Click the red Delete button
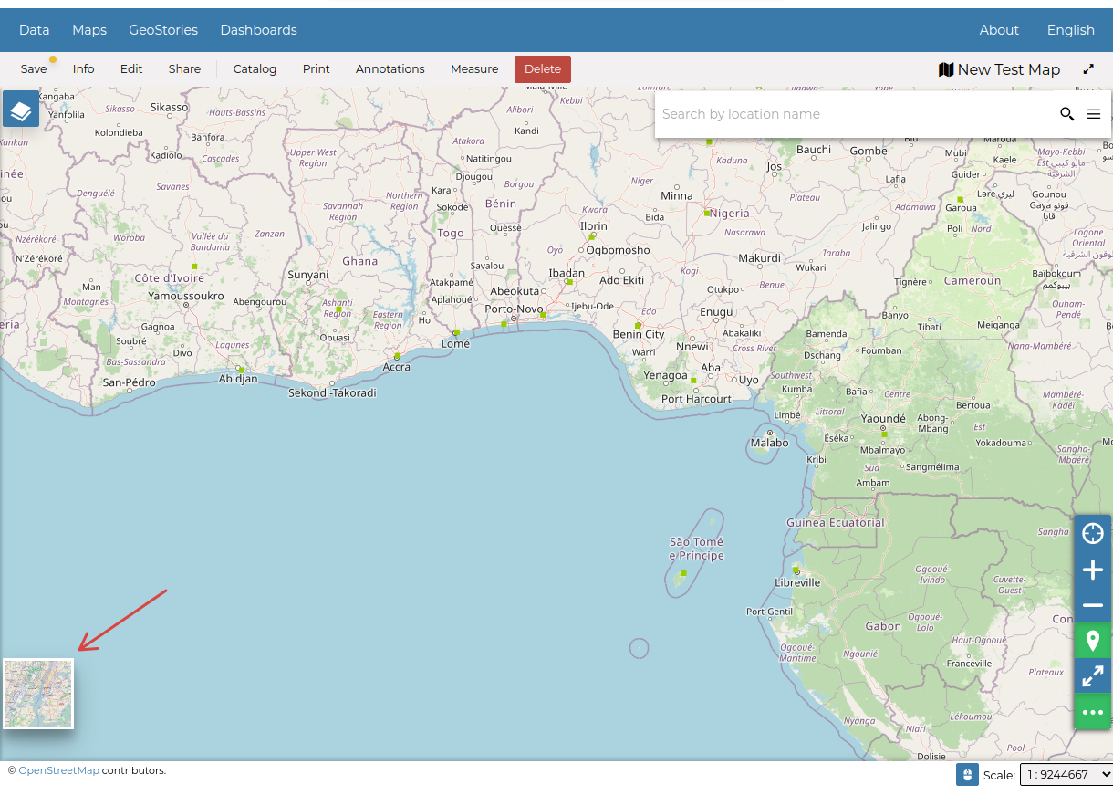The image size is (1113, 795). pyautogui.click(x=543, y=69)
